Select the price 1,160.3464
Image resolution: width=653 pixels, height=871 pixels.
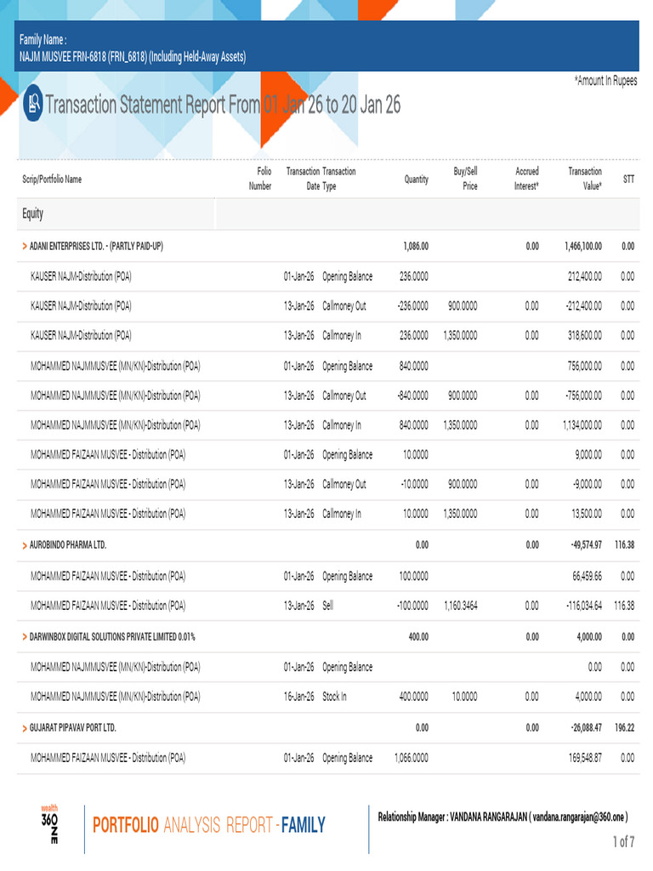460,606
